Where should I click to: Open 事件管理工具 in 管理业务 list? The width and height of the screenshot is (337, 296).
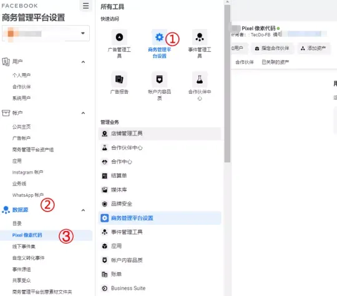(160, 232)
